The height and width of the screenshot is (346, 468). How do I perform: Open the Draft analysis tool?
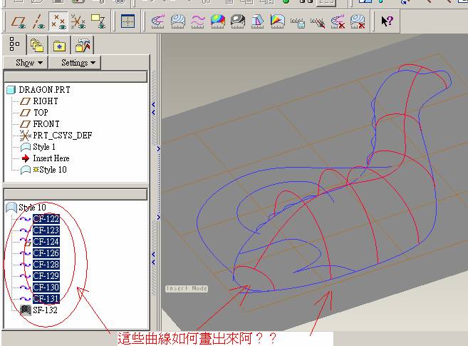pyautogui.click(x=258, y=21)
